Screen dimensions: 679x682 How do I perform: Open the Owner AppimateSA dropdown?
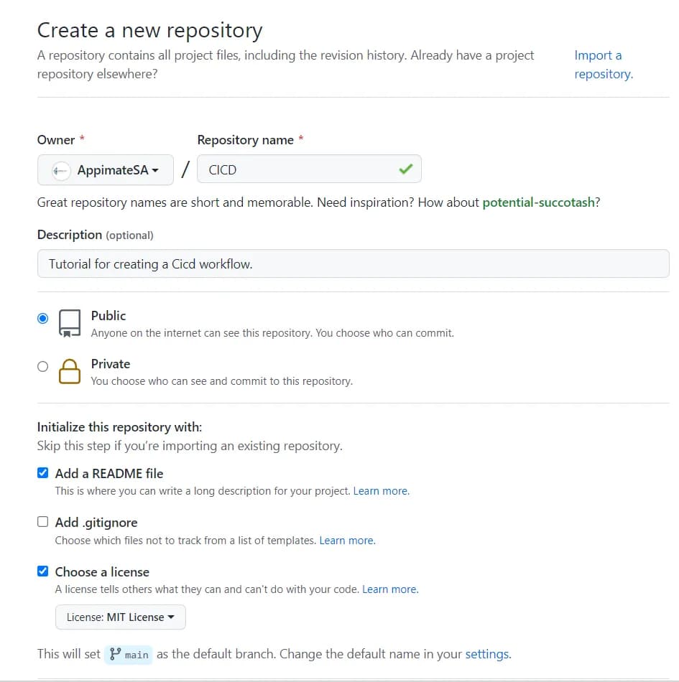click(x=106, y=170)
